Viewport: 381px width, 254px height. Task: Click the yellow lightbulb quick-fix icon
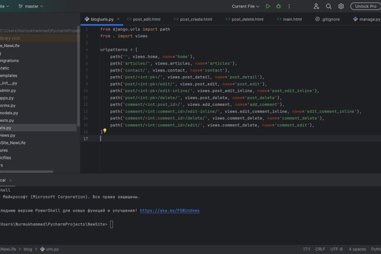click(105, 131)
